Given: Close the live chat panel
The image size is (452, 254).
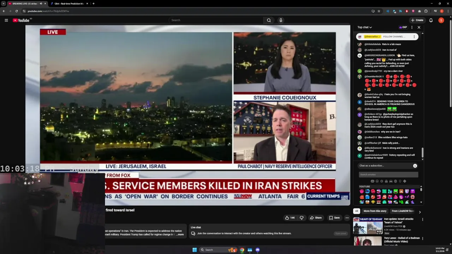Looking at the screenshot, I should coord(419,27).
